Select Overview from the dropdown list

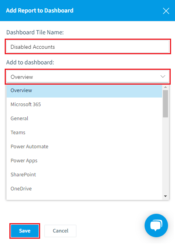coord(84,90)
